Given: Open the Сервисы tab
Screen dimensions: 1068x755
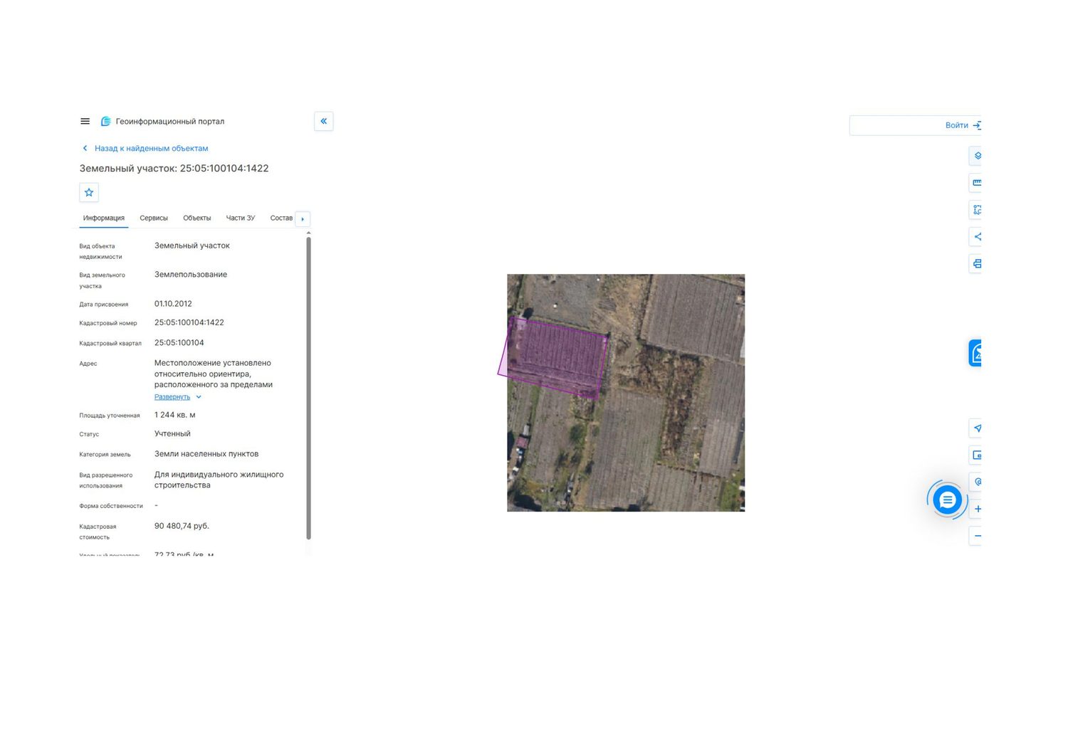Looking at the screenshot, I should pos(154,218).
